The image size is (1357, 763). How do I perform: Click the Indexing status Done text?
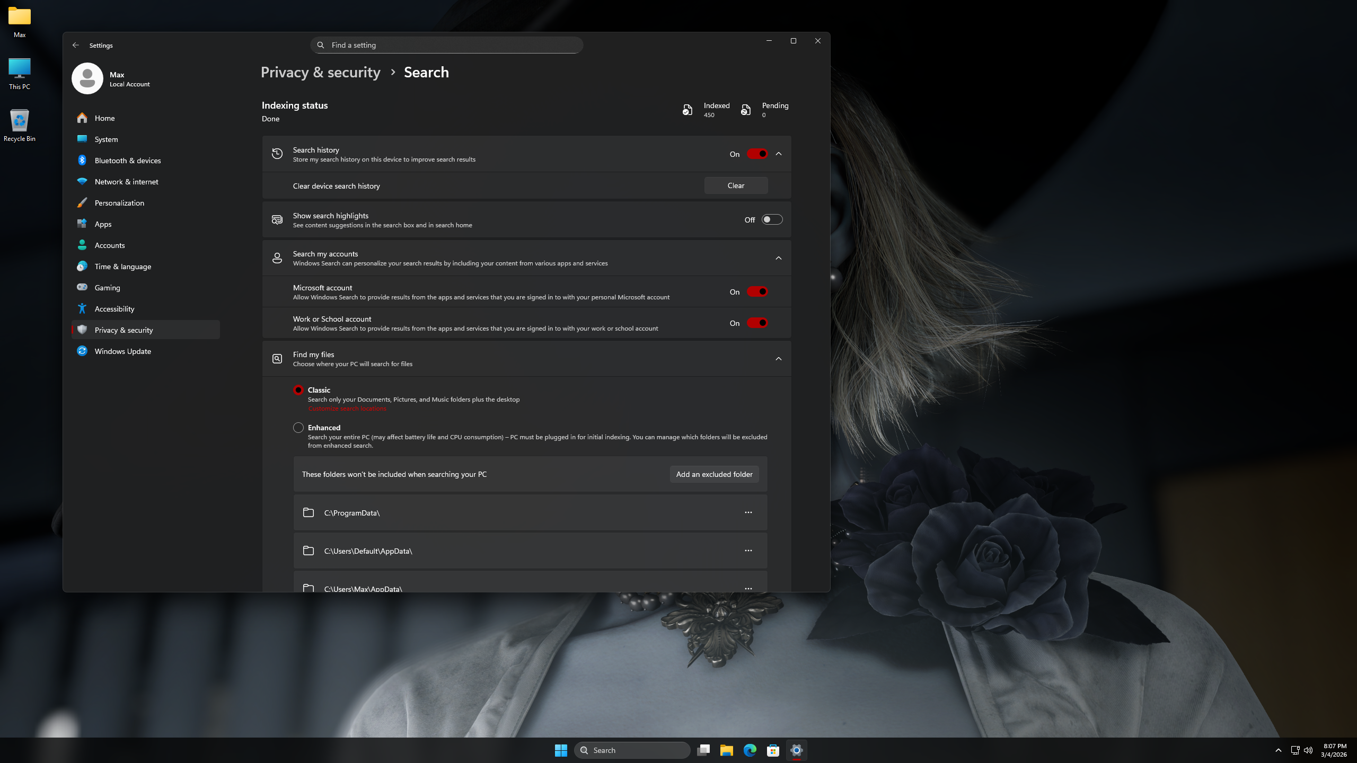click(x=270, y=119)
